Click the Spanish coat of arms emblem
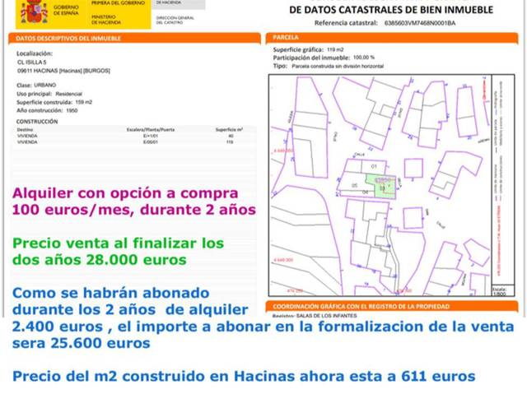527x394 pixels. 34,12
